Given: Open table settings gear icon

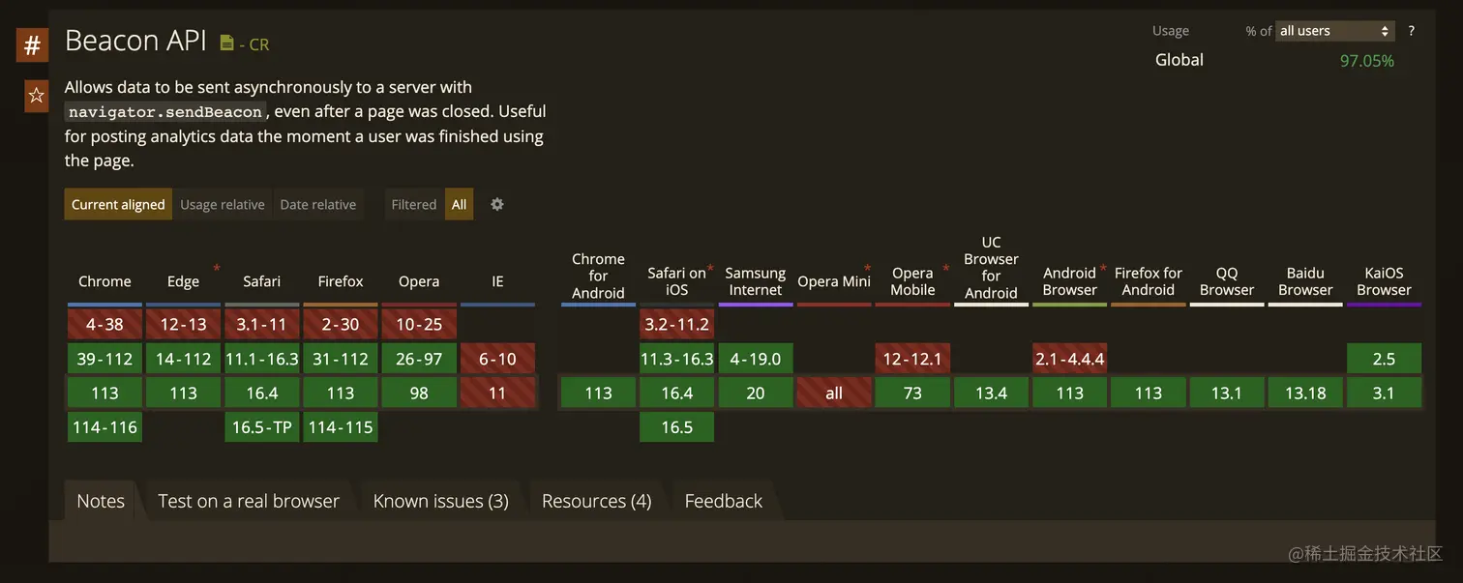Looking at the screenshot, I should click(497, 204).
